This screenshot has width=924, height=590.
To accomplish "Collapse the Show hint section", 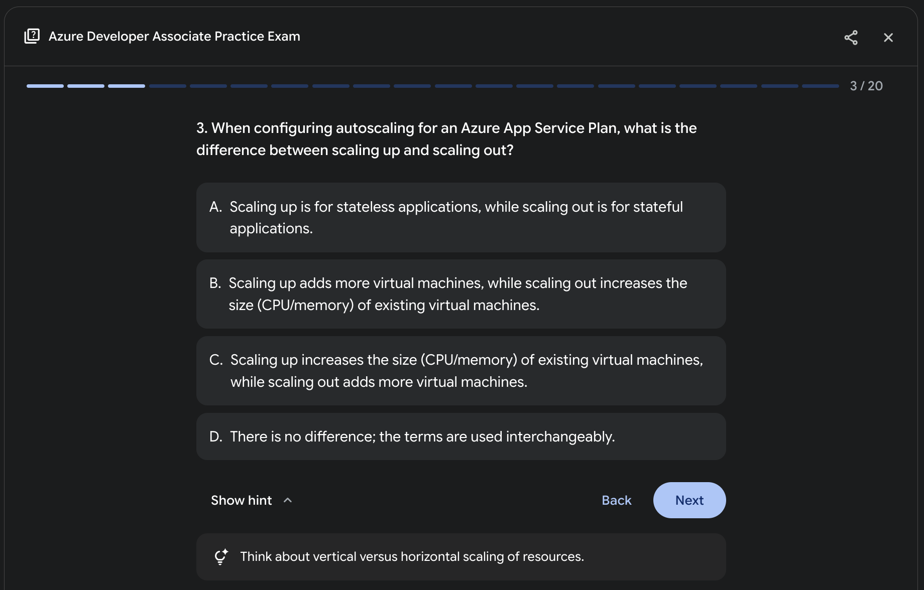I will click(242, 500).
